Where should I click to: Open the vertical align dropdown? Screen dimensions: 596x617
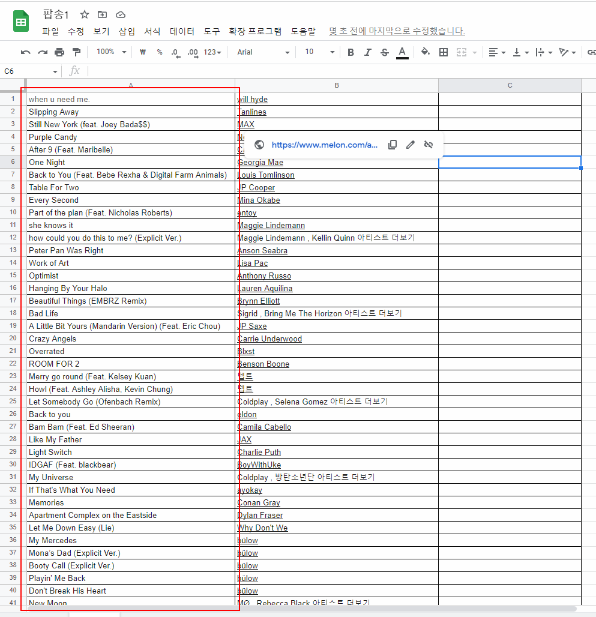pos(520,52)
